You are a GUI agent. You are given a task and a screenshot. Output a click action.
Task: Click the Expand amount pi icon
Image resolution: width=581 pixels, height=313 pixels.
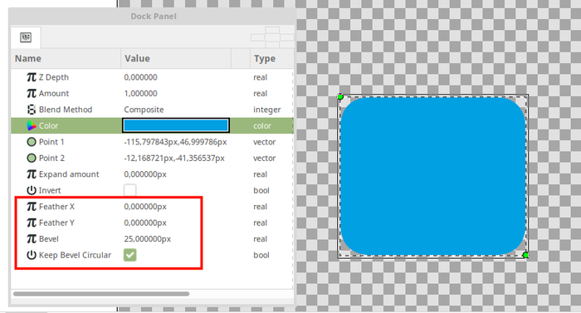tap(32, 174)
